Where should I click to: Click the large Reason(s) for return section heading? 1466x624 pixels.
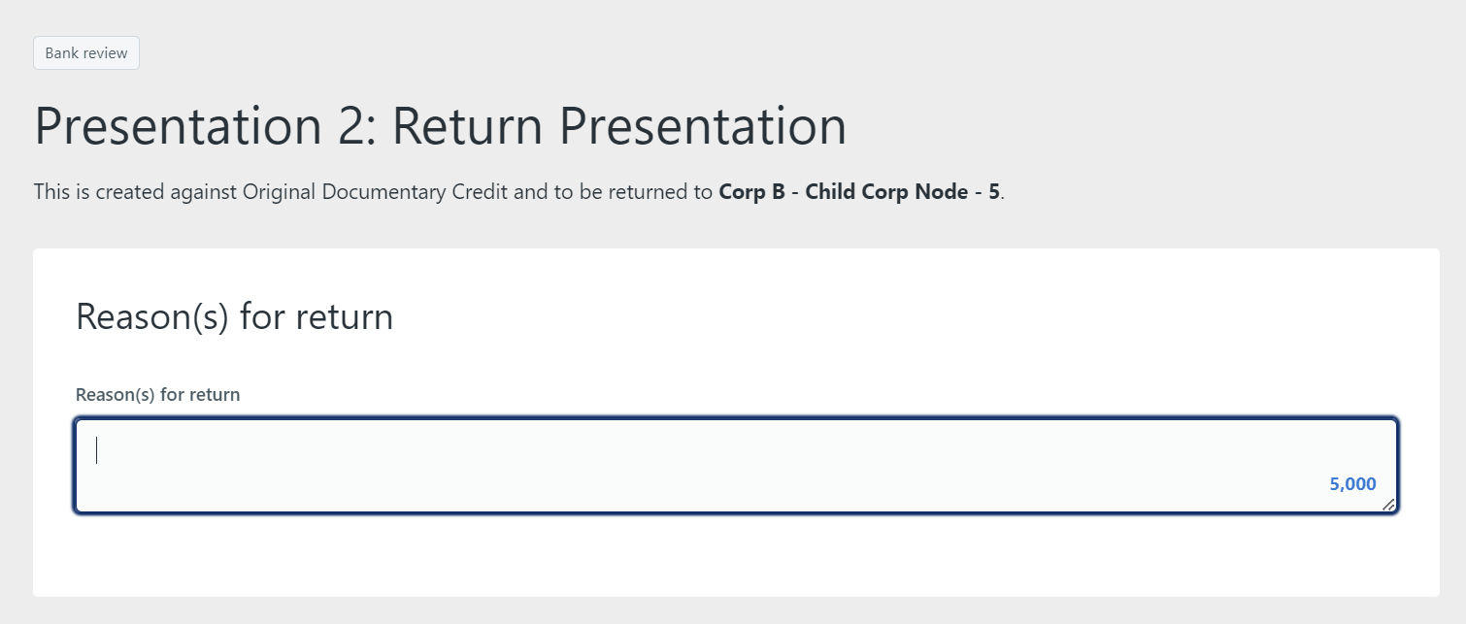(x=234, y=316)
